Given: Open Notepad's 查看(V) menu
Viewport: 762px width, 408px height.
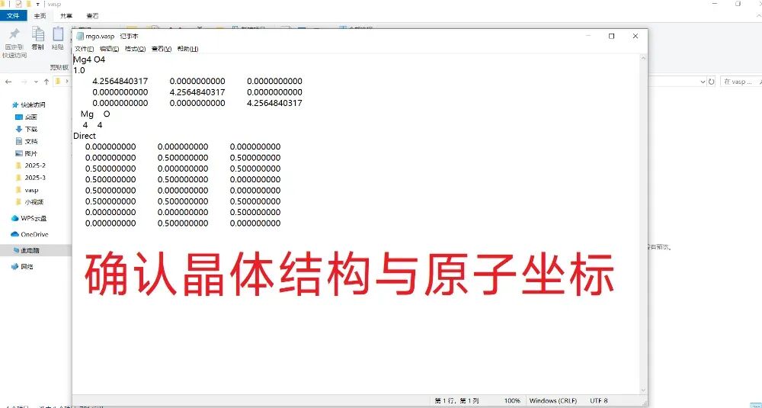Looking at the screenshot, I should (162, 49).
